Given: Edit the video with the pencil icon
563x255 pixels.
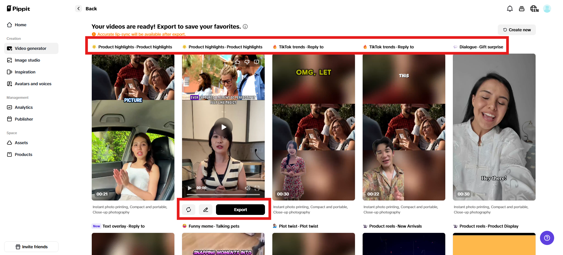Looking at the screenshot, I should click(206, 210).
